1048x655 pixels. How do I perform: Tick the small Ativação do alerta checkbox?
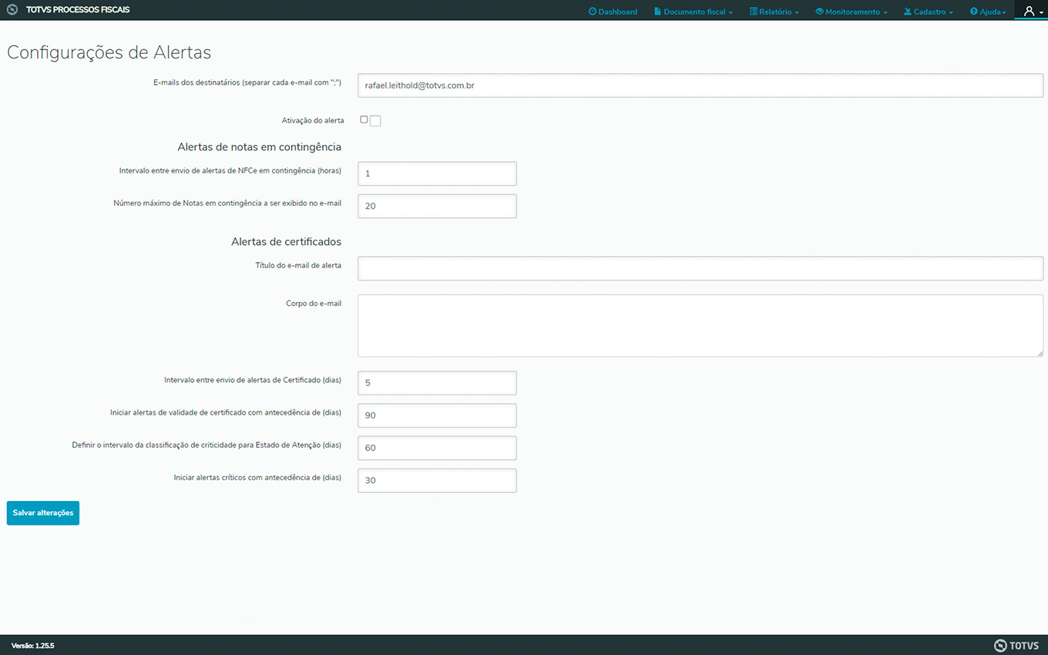point(364,119)
